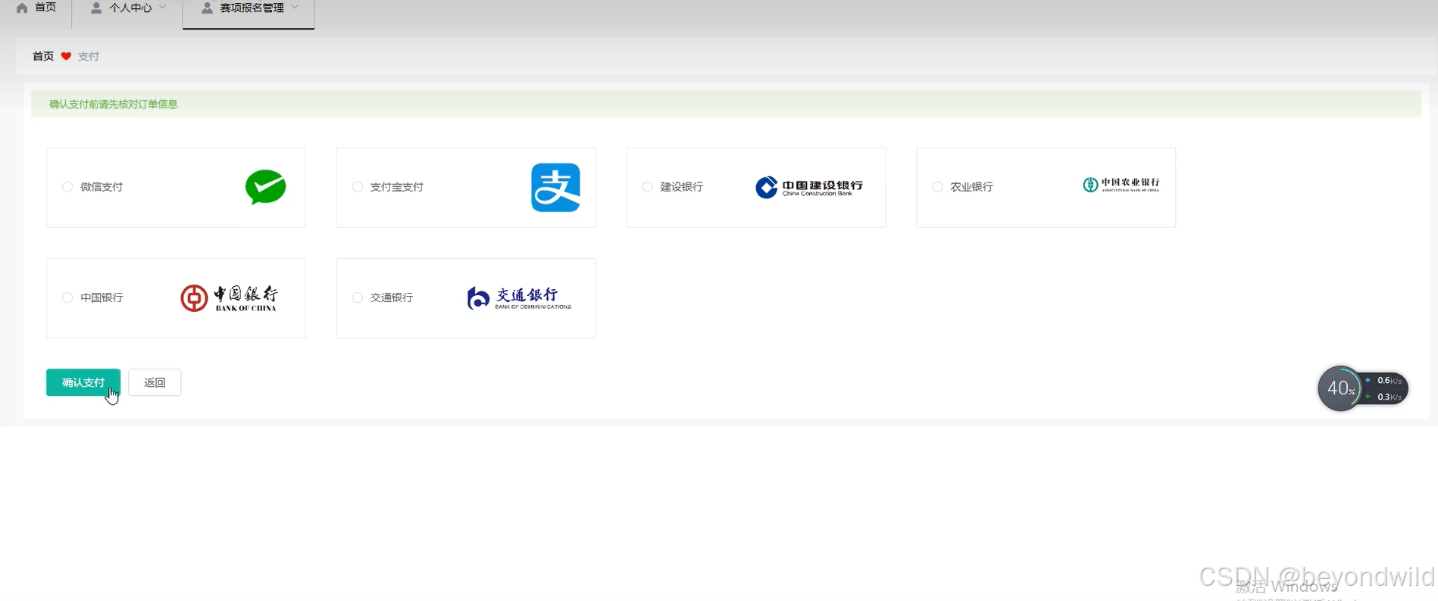Select the 中国银行 radio button
Viewport: 1438px width, 601px height.
click(x=67, y=297)
